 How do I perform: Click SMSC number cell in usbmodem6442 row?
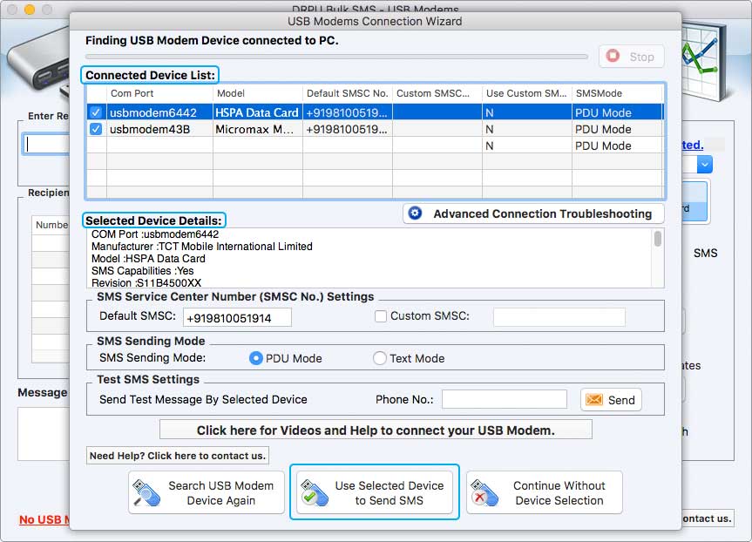click(x=347, y=112)
